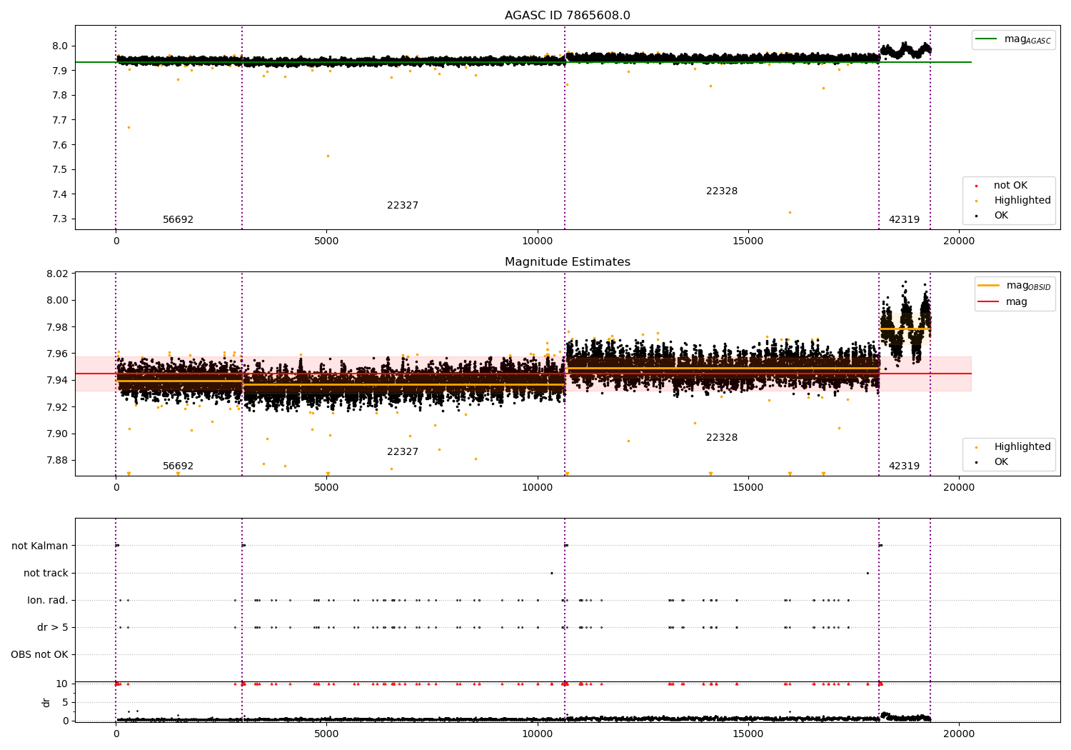
Task: Select the mag AGASC legend entry label
Action: pos(1027,39)
